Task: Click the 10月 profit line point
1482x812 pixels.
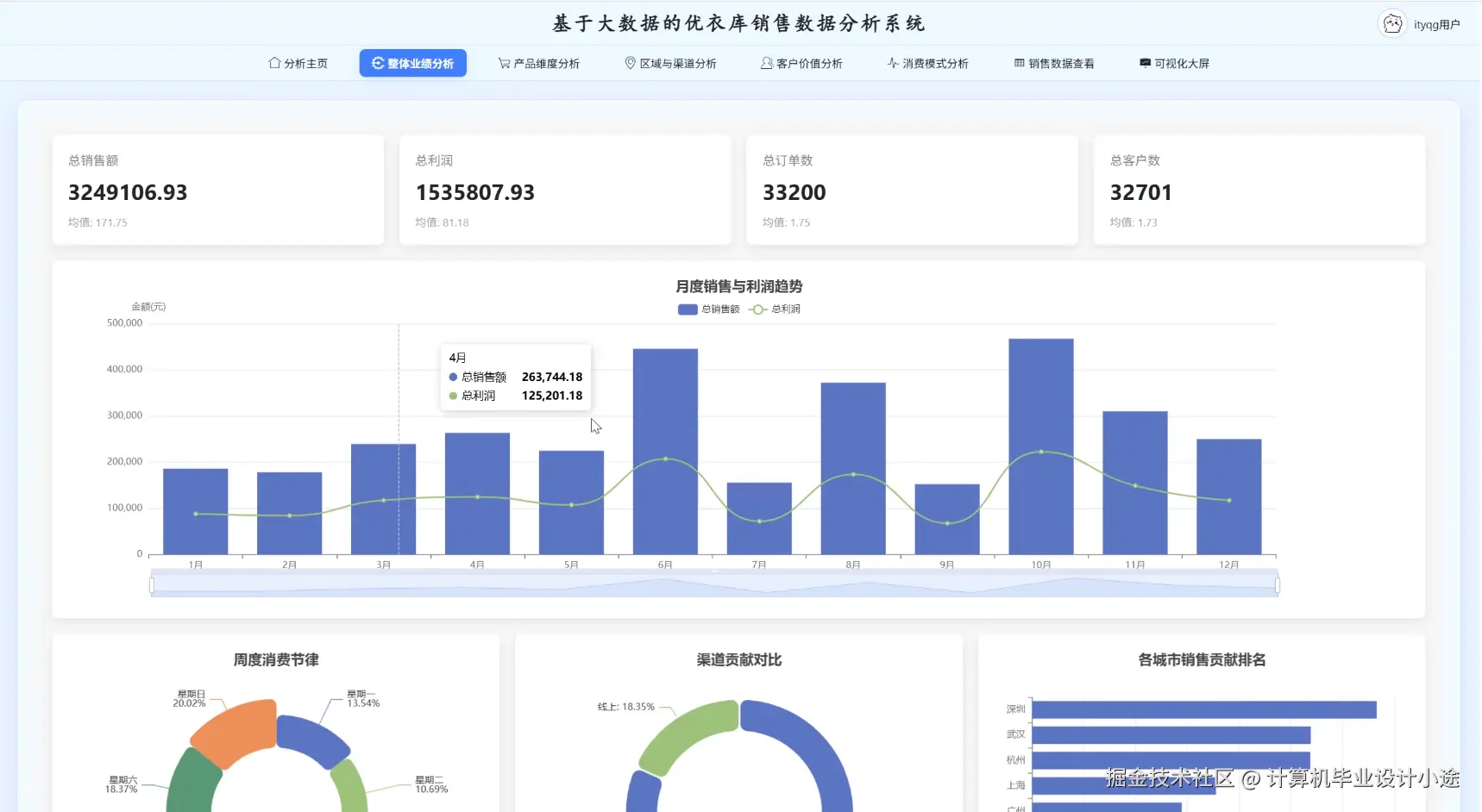Action: point(1042,452)
